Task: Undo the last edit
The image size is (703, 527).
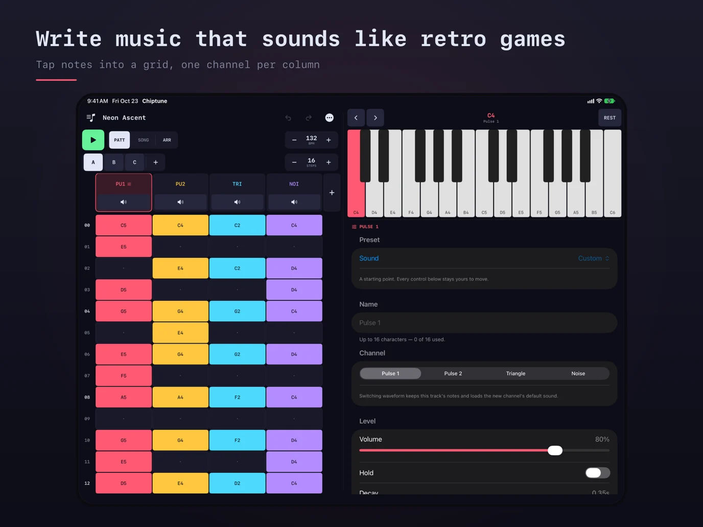Action: click(289, 118)
